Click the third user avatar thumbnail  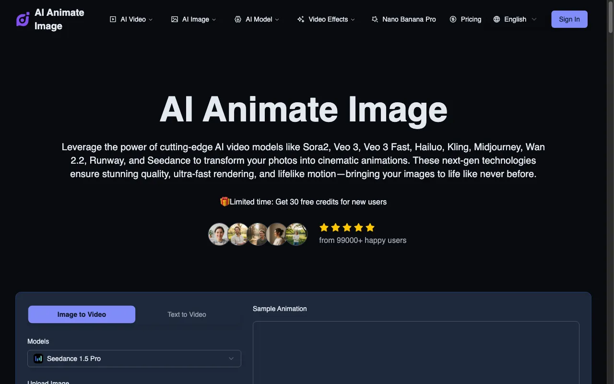tap(258, 234)
